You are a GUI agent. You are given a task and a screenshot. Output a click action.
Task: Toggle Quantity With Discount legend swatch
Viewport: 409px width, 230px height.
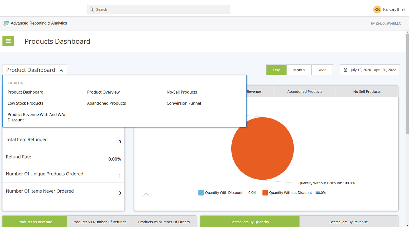[x=201, y=193]
